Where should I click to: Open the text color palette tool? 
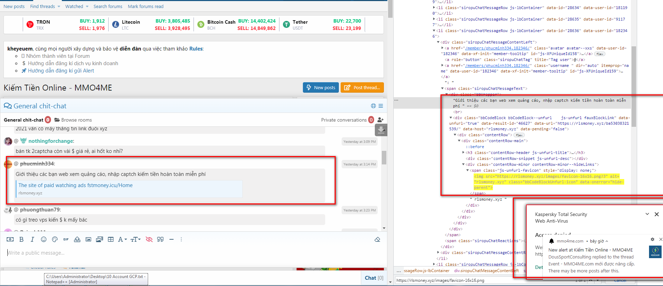pos(55,239)
